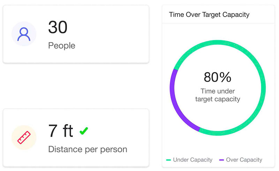Click the red ruler icon
This screenshot has height=171, width=279.
click(x=24, y=138)
